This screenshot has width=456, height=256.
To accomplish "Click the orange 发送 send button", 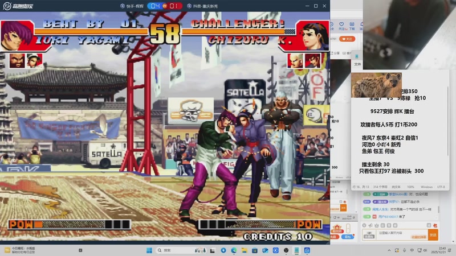I will click(433, 235).
